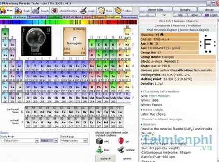Open the Isotopes link
This screenshot has width=219, height=162.
[x=179, y=21]
